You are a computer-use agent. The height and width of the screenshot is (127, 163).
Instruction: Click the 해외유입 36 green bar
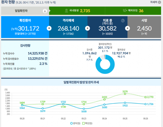pyautogui.click(x=133, y=11)
